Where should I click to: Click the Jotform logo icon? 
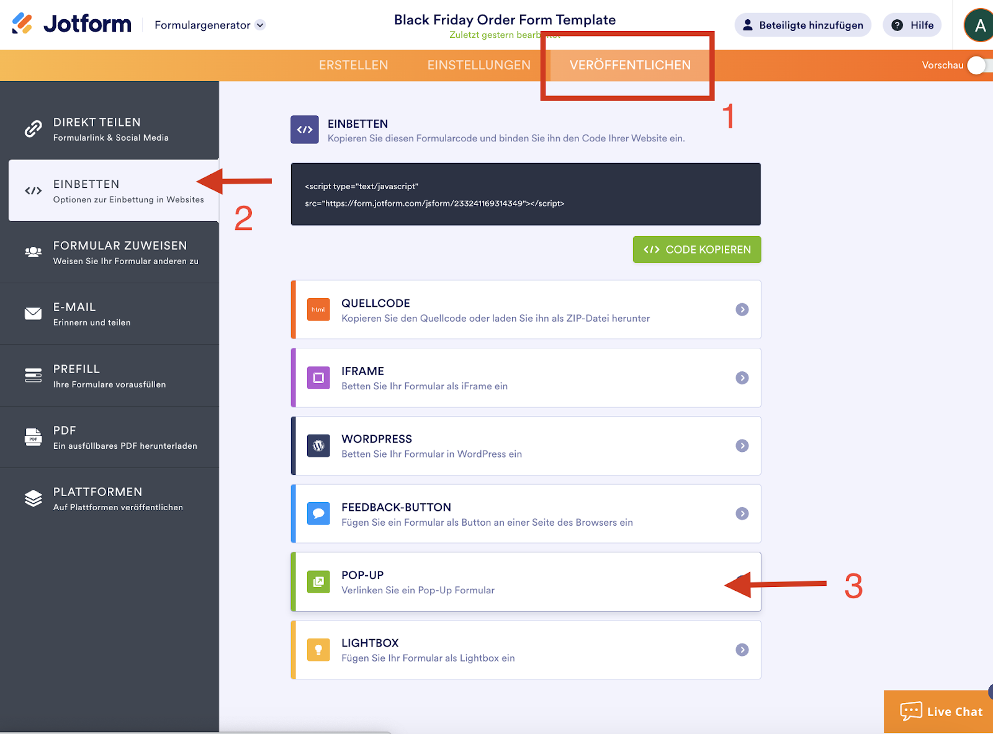pyautogui.click(x=22, y=24)
